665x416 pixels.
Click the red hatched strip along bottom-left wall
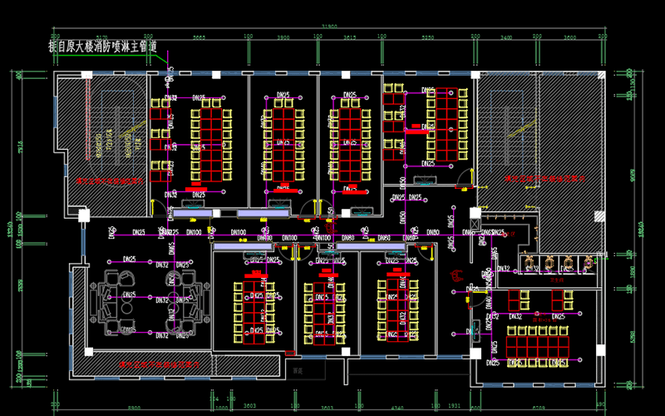[x=147, y=363]
